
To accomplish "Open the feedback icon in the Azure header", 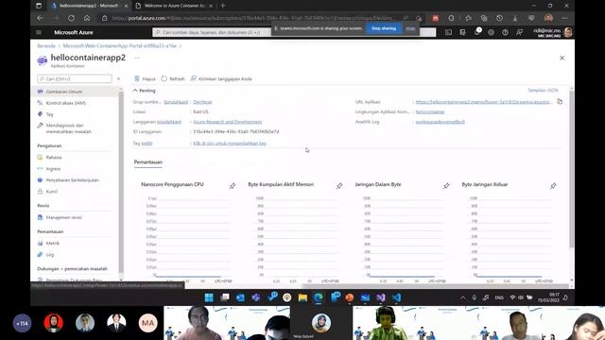I will pyautogui.click(x=519, y=32).
